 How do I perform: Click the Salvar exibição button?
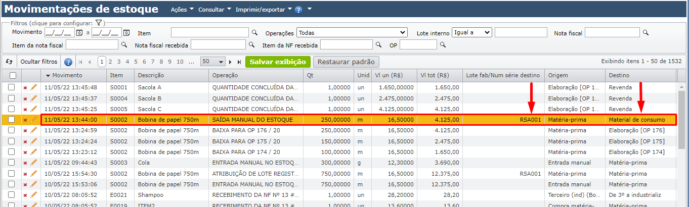click(x=278, y=62)
